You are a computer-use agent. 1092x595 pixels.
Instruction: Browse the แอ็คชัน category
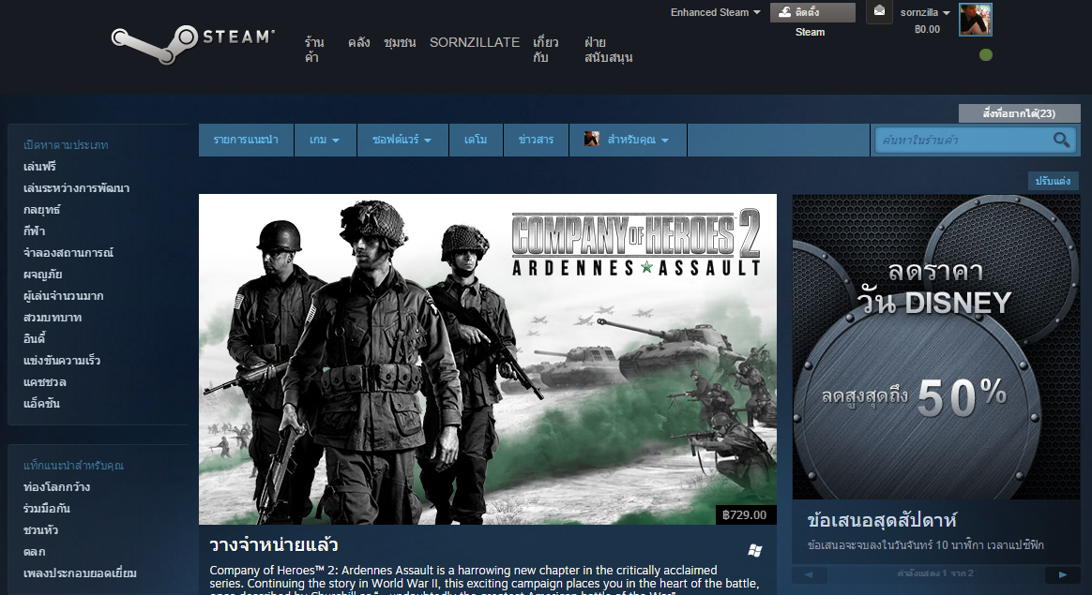pyautogui.click(x=41, y=404)
